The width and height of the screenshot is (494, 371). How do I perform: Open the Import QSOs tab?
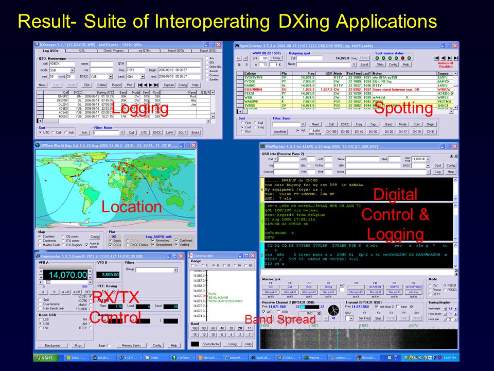176,50
